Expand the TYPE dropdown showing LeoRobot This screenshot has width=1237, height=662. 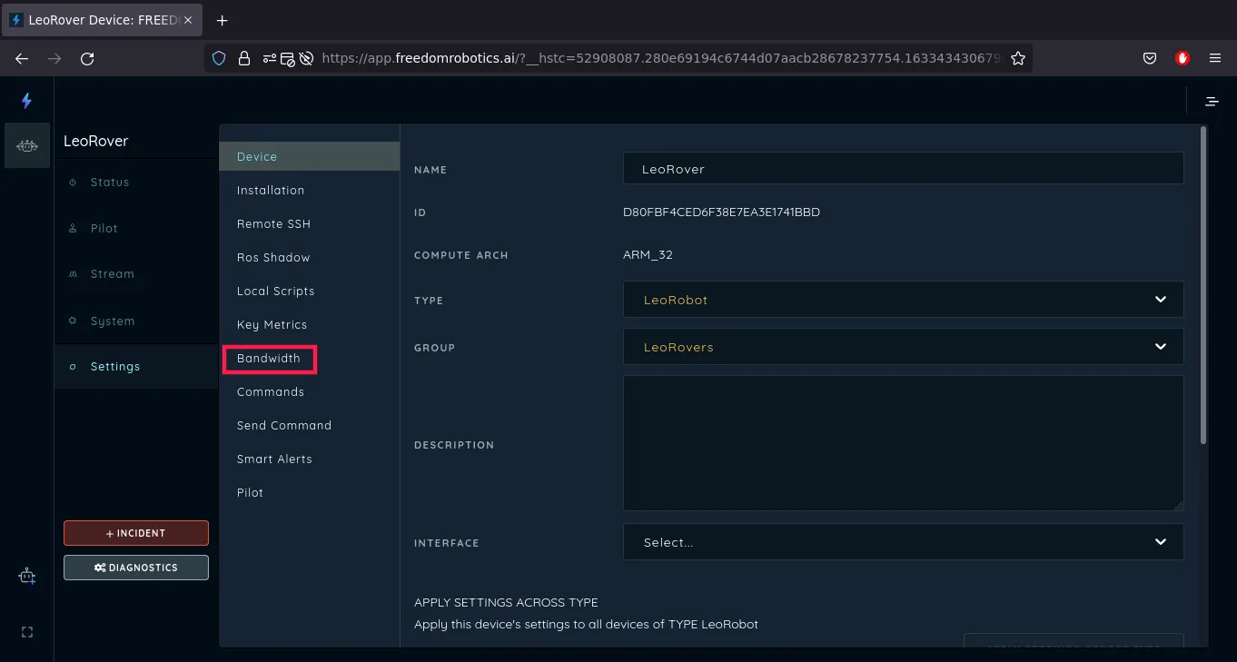903,300
